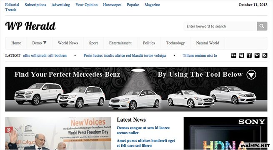Screen dimensions: 273x150
Task: Open the Politics menu item
Action: (149, 43)
